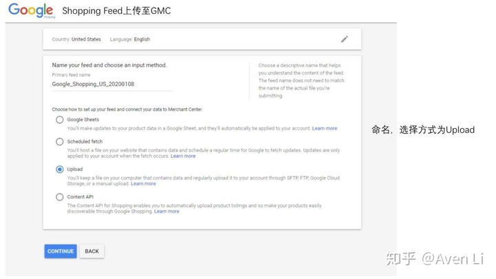Select the Content API radio button

[x=59, y=197]
